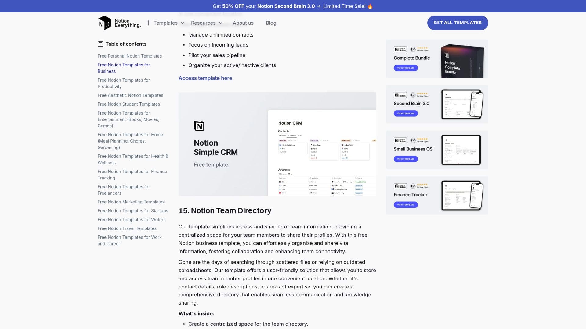Expand the Resources dropdown chevron
The width and height of the screenshot is (586, 329).
221,23
